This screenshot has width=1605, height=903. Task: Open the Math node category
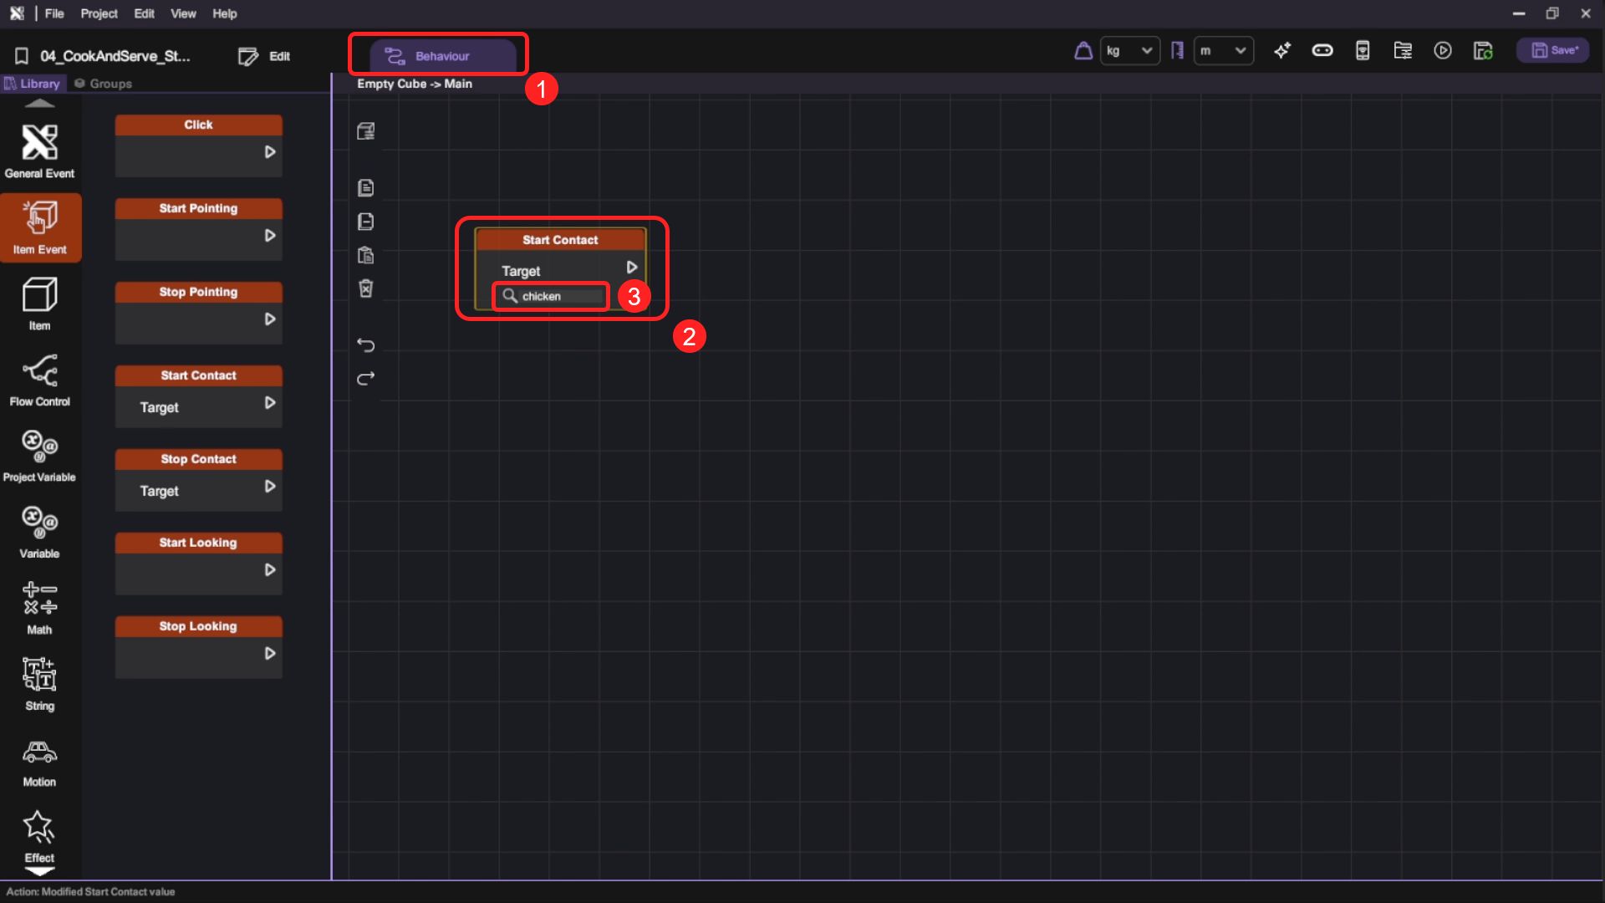(40, 608)
